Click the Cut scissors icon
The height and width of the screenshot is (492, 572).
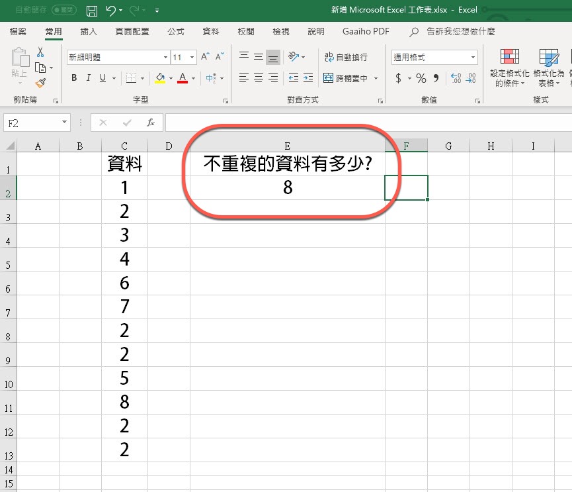40,52
